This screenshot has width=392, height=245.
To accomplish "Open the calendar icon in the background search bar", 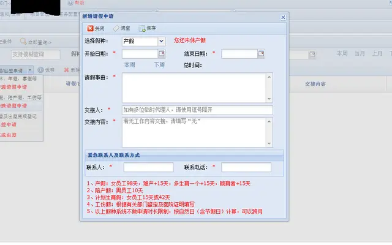I will pos(312,55).
